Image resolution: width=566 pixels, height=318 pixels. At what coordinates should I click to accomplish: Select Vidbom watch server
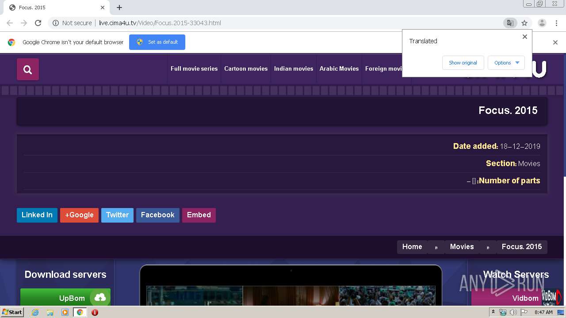[x=516, y=298]
